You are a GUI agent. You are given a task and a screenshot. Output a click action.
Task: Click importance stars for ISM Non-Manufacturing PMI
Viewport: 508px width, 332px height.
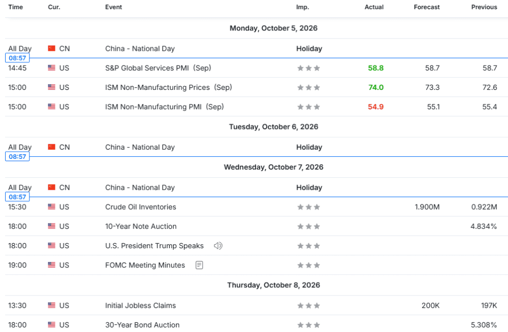click(x=309, y=107)
